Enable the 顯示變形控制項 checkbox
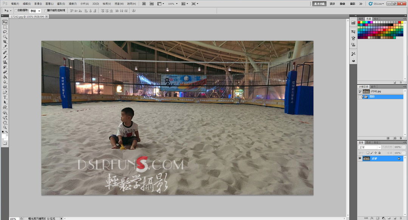This screenshot has height=220, width=408. coord(46,11)
